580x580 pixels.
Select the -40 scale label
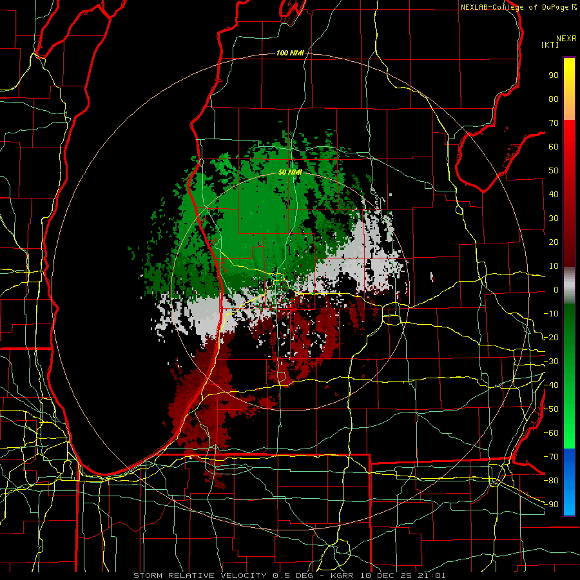[551, 385]
